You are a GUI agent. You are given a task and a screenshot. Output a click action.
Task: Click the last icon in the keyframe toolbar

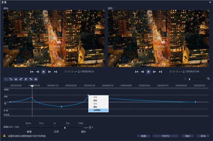pyautogui.click(x=36, y=79)
